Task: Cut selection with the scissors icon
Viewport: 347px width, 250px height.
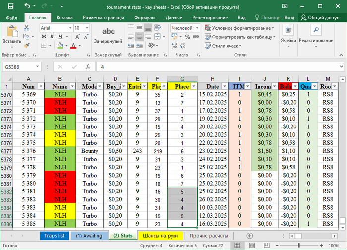Action: [x=27, y=28]
